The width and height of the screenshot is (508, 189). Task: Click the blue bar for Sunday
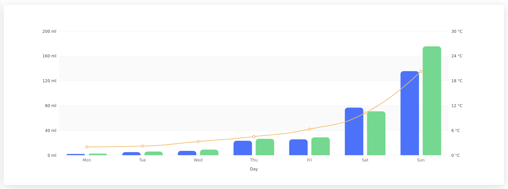click(409, 113)
